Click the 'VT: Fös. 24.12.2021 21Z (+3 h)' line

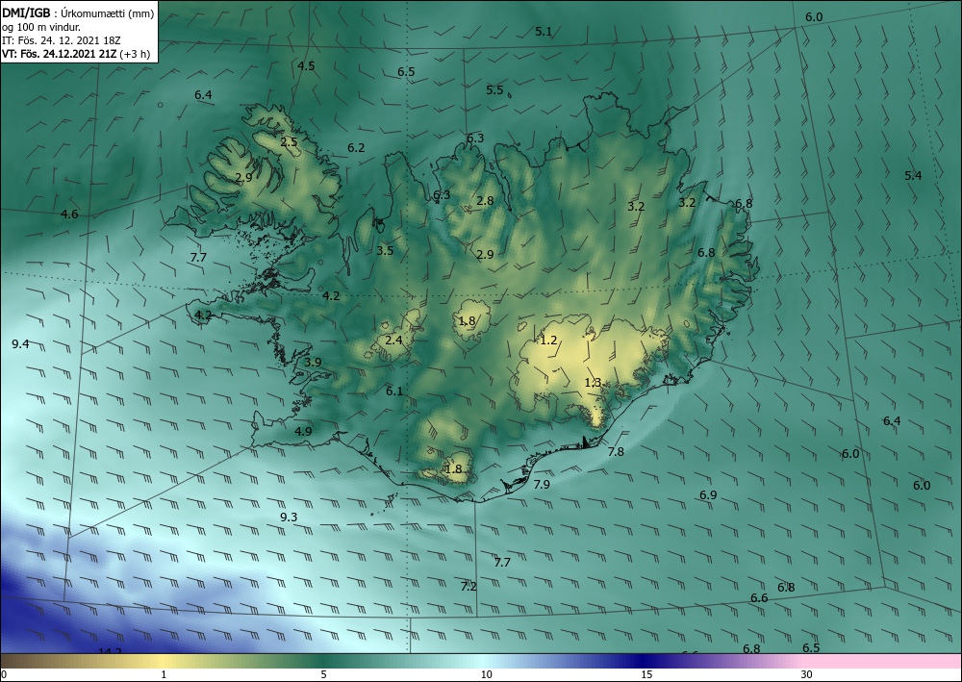click(x=75, y=54)
